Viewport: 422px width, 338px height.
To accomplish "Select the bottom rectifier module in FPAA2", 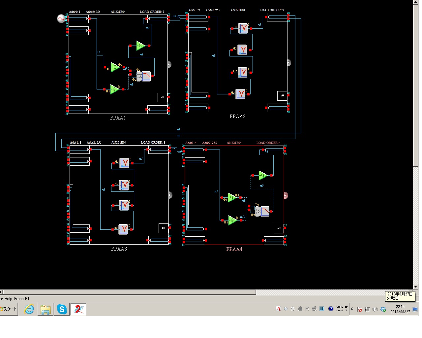I will click(x=240, y=94).
